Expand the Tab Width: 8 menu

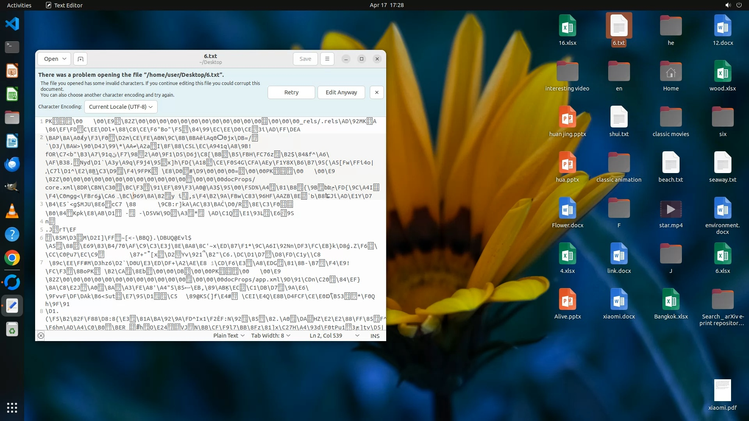(270, 336)
